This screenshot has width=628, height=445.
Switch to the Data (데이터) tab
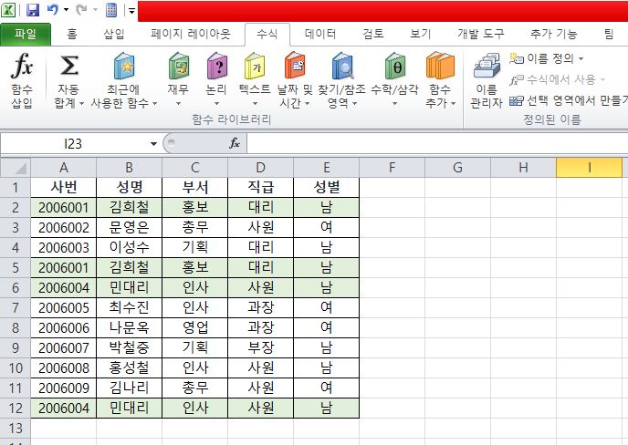(320, 34)
